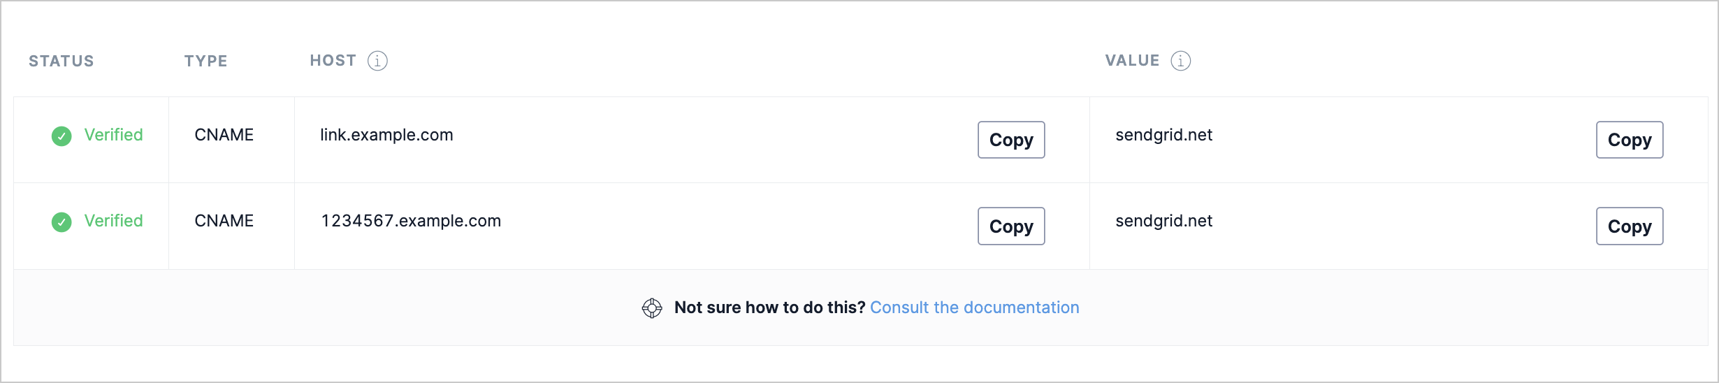
Task: Click the HOST column header label
Action: point(333,61)
